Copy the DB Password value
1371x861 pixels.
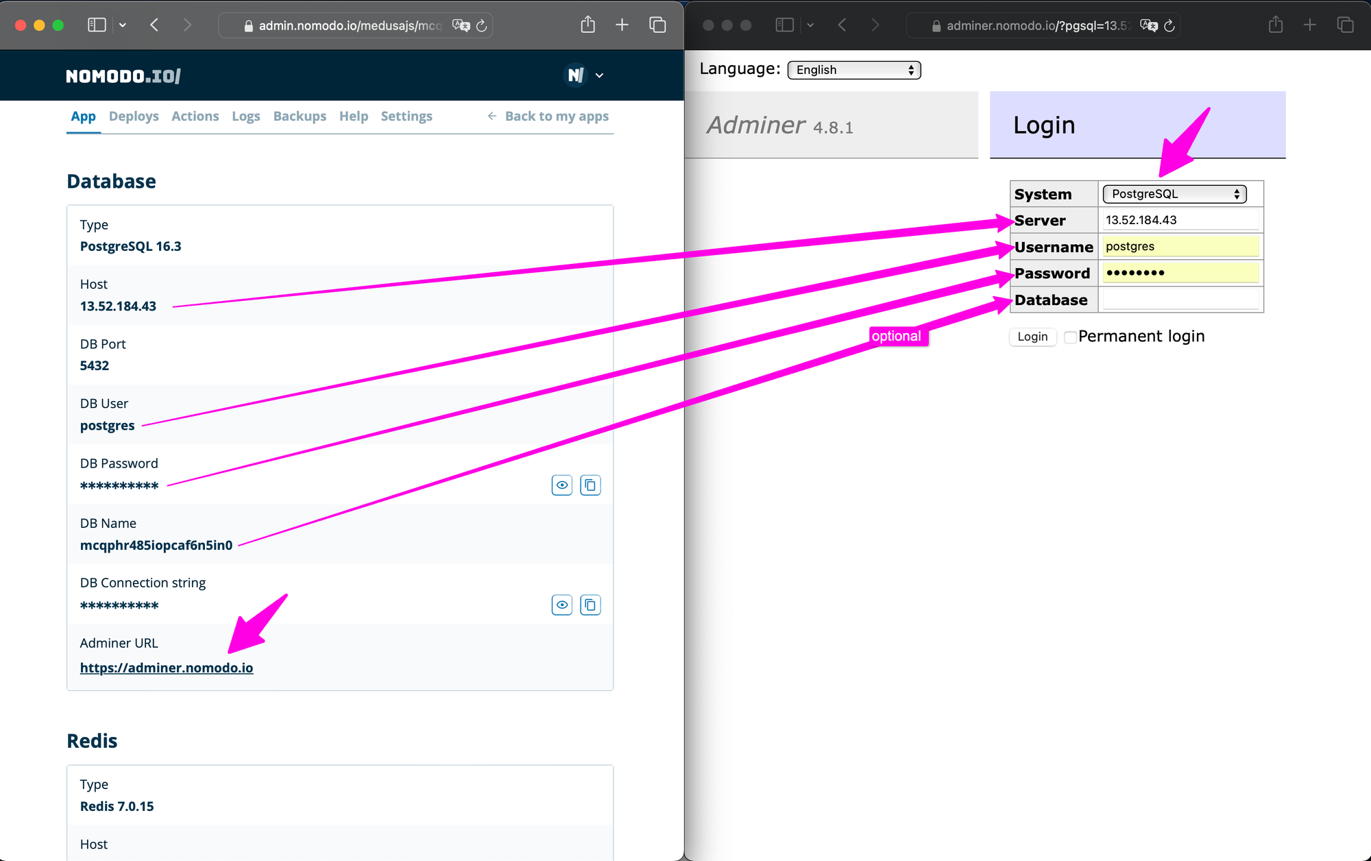pyautogui.click(x=590, y=485)
